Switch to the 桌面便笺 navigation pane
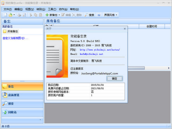The width and height of the screenshot is (172, 129). [x=22, y=95]
